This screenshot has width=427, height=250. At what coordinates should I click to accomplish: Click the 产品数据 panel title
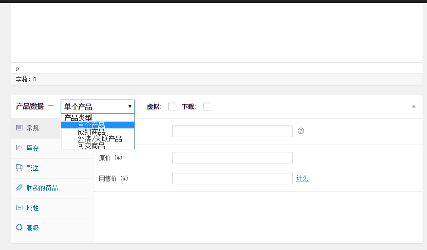point(30,107)
